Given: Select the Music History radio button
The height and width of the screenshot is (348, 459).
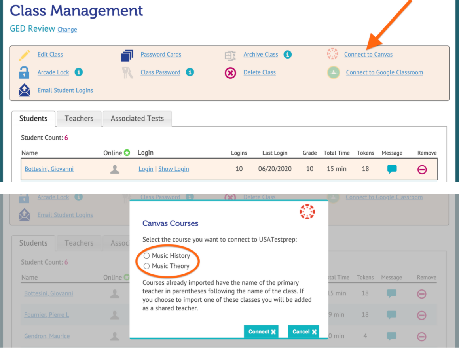Looking at the screenshot, I should (x=147, y=256).
